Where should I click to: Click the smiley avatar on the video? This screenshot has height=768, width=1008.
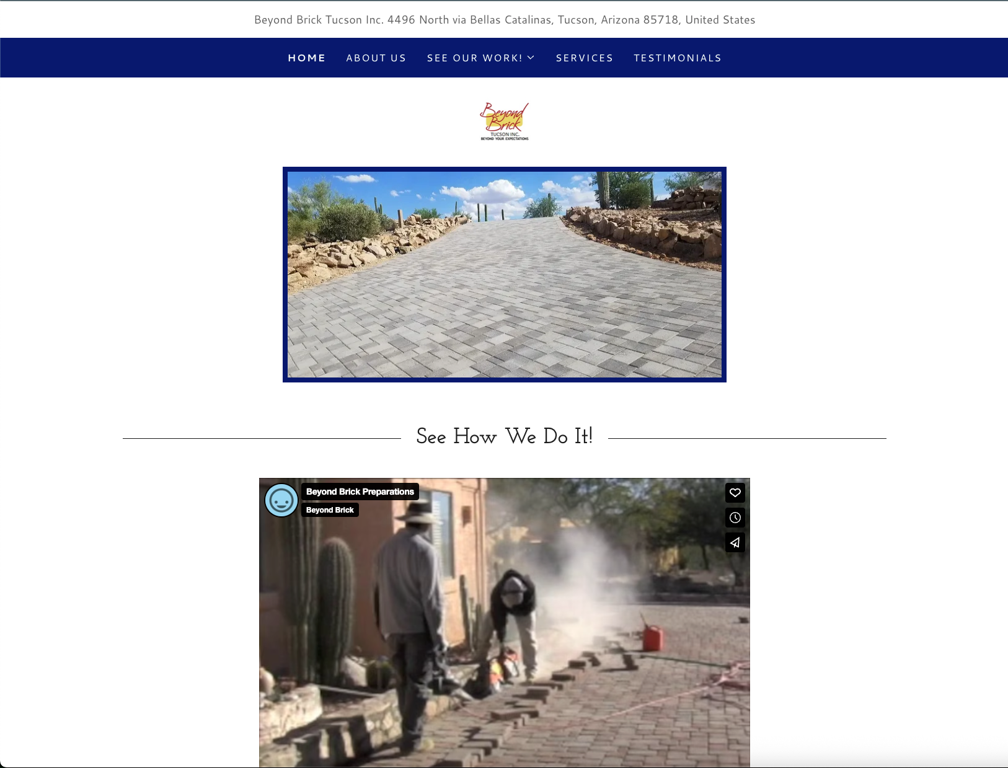tap(281, 500)
